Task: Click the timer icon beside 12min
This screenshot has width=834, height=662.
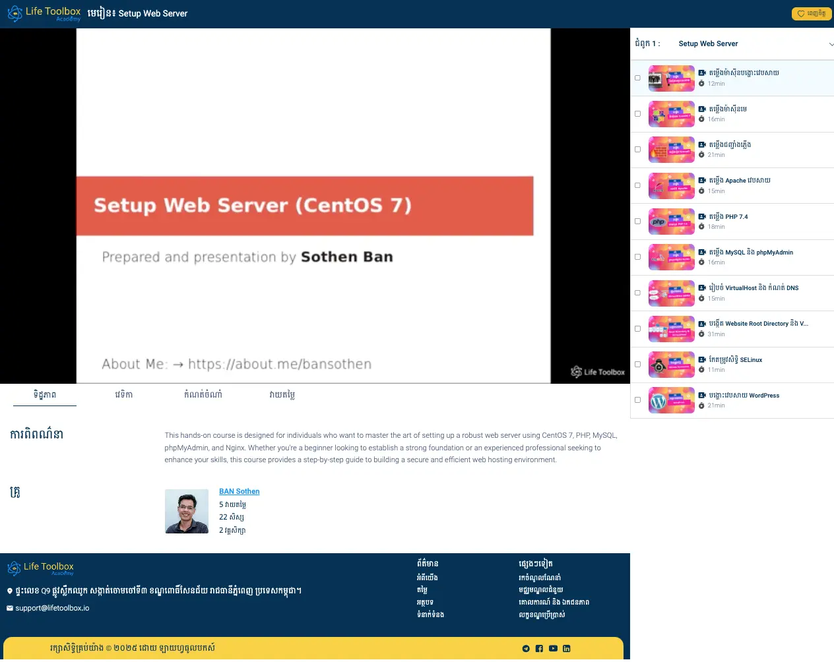Action: [x=702, y=84]
